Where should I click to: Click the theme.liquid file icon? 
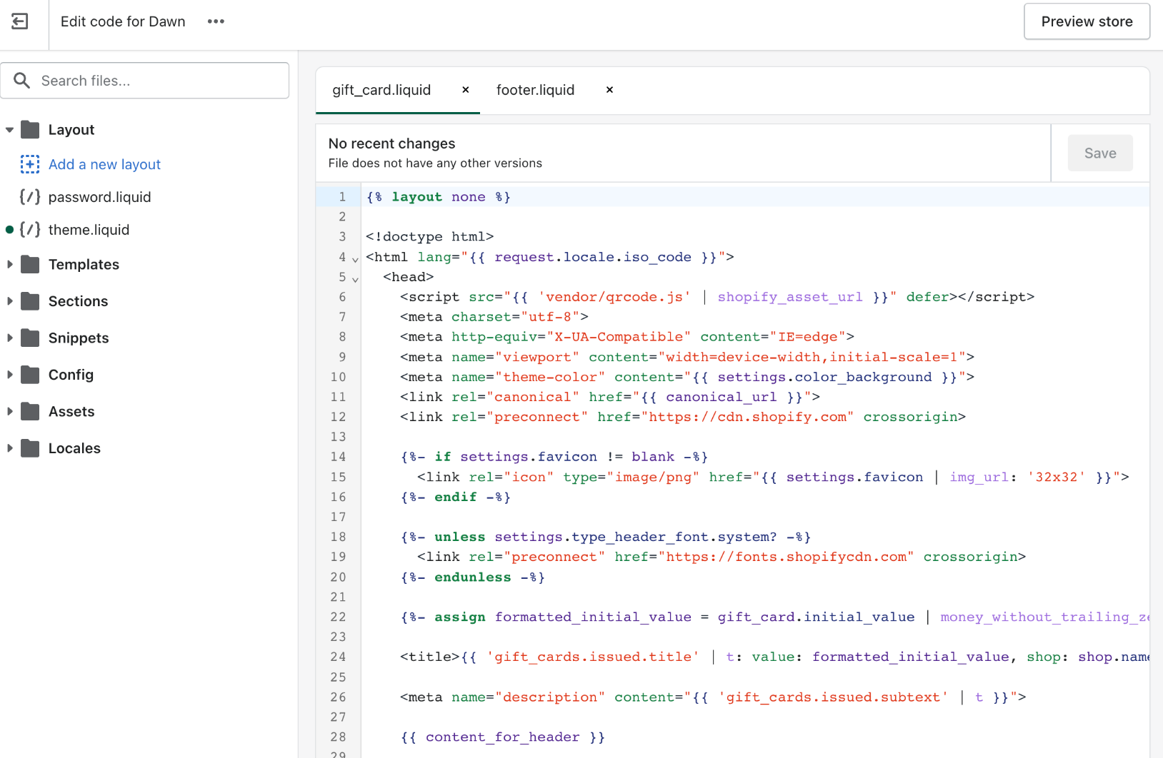coord(30,230)
